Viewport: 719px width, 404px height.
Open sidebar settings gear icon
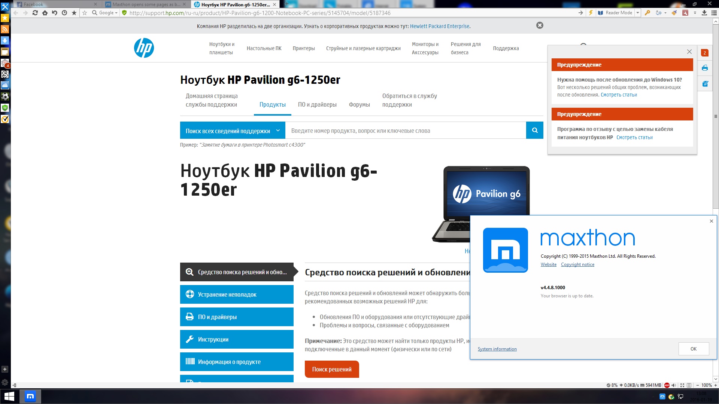click(x=5, y=382)
